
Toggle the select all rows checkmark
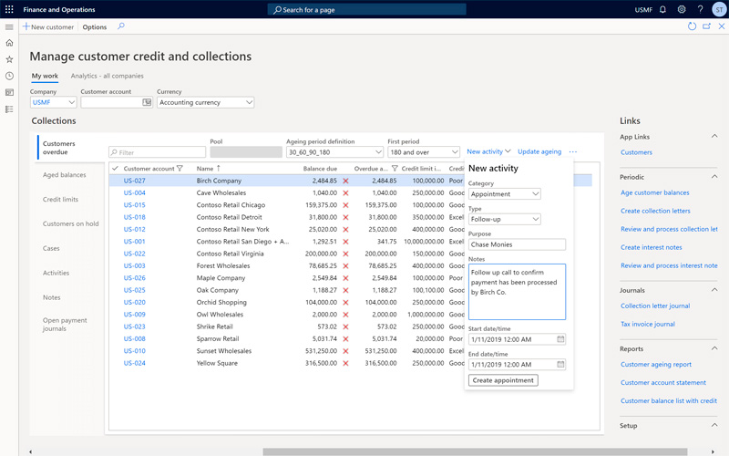click(116, 169)
